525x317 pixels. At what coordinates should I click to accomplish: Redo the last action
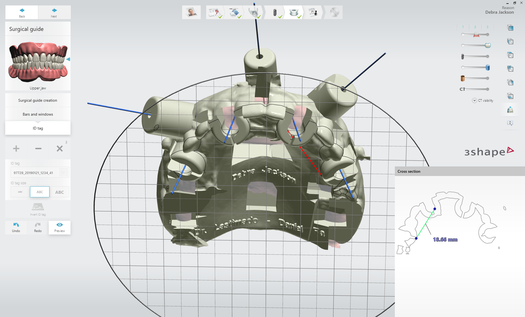pos(38,227)
